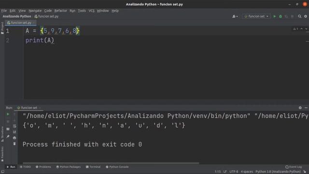Open Search Everywhere magnifier icon
This screenshot has width=309, height=174.
[x=299, y=16]
